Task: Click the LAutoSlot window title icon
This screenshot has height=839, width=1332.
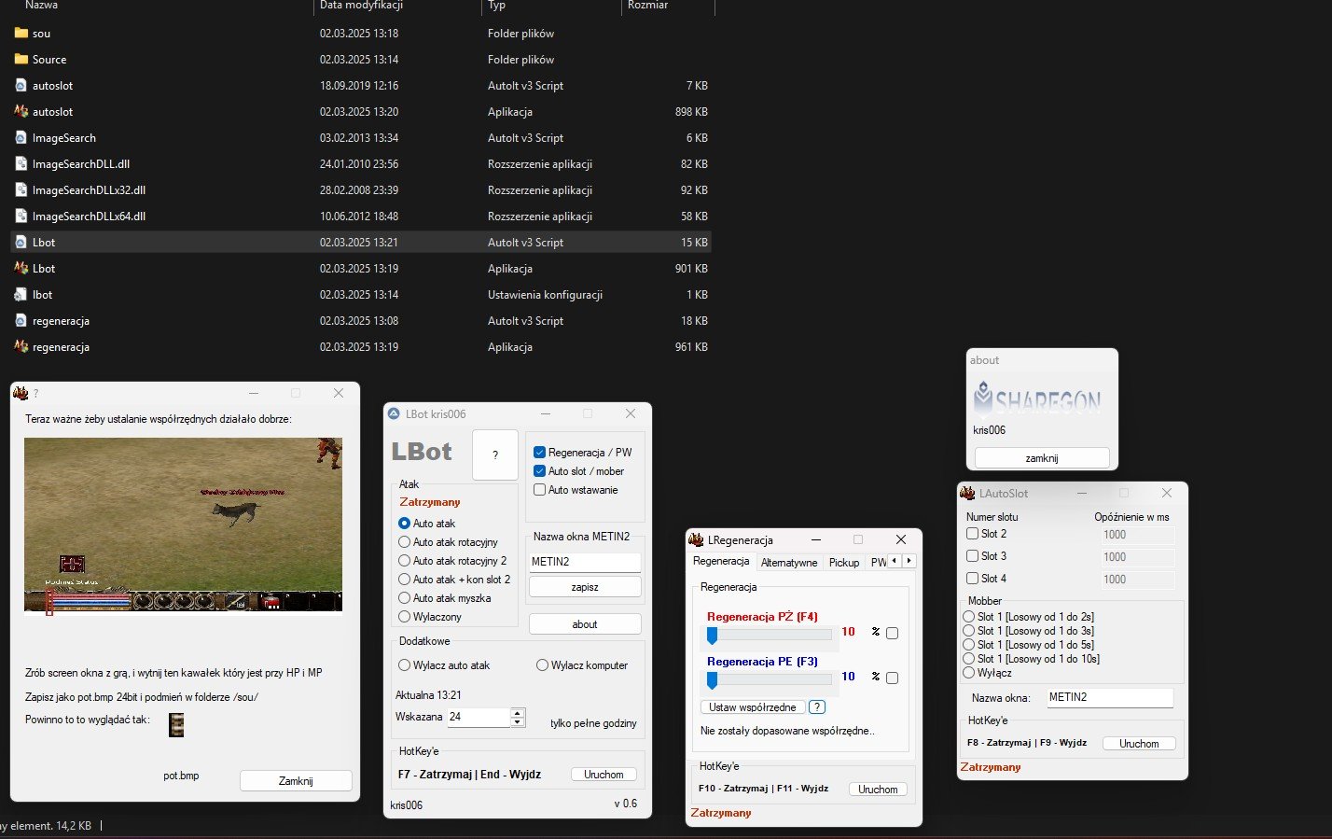Action: pyautogui.click(x=967, y=493)
